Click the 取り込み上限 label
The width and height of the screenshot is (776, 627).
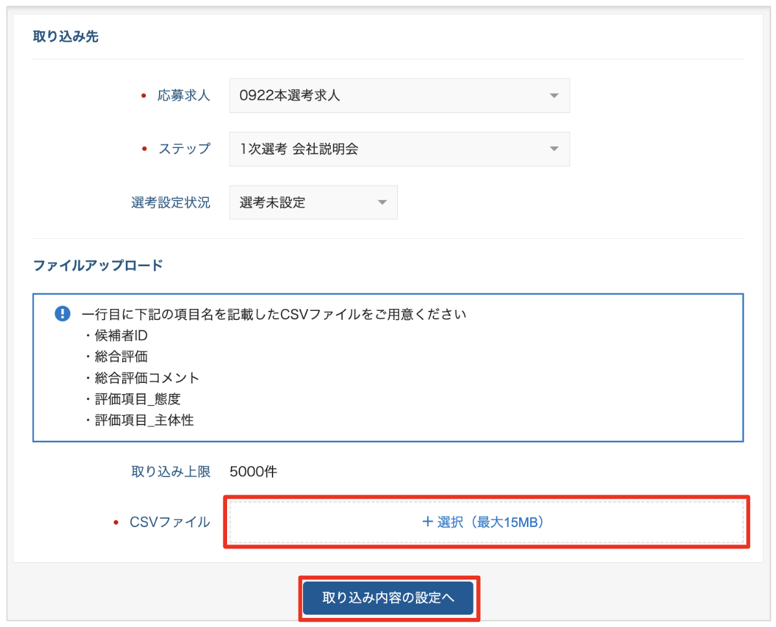(x=171, y=472)
